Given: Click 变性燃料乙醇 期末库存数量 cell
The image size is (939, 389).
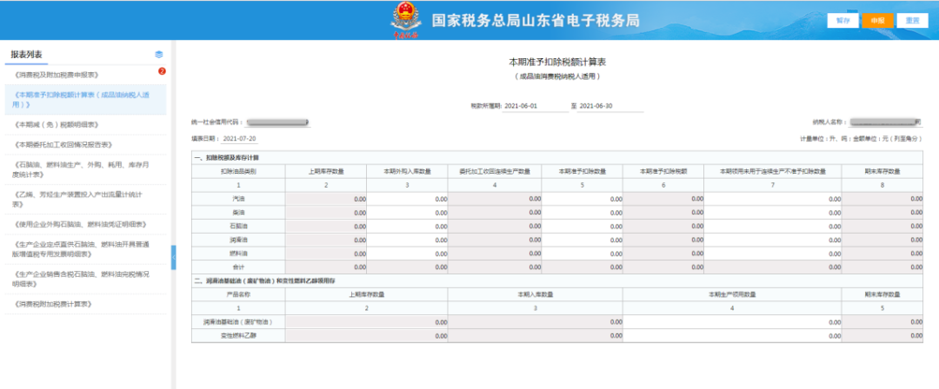Looking at the screenshot, I should tap(882, 336).
